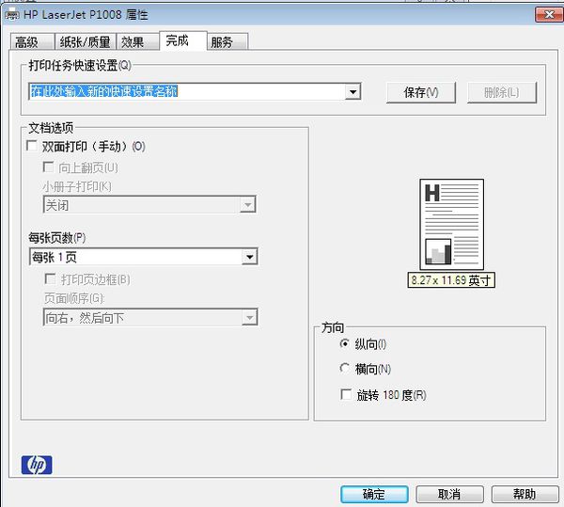Enable 旋转 180 度 checkbox
The height and width of the screenshot is (507, 564).
346,394
